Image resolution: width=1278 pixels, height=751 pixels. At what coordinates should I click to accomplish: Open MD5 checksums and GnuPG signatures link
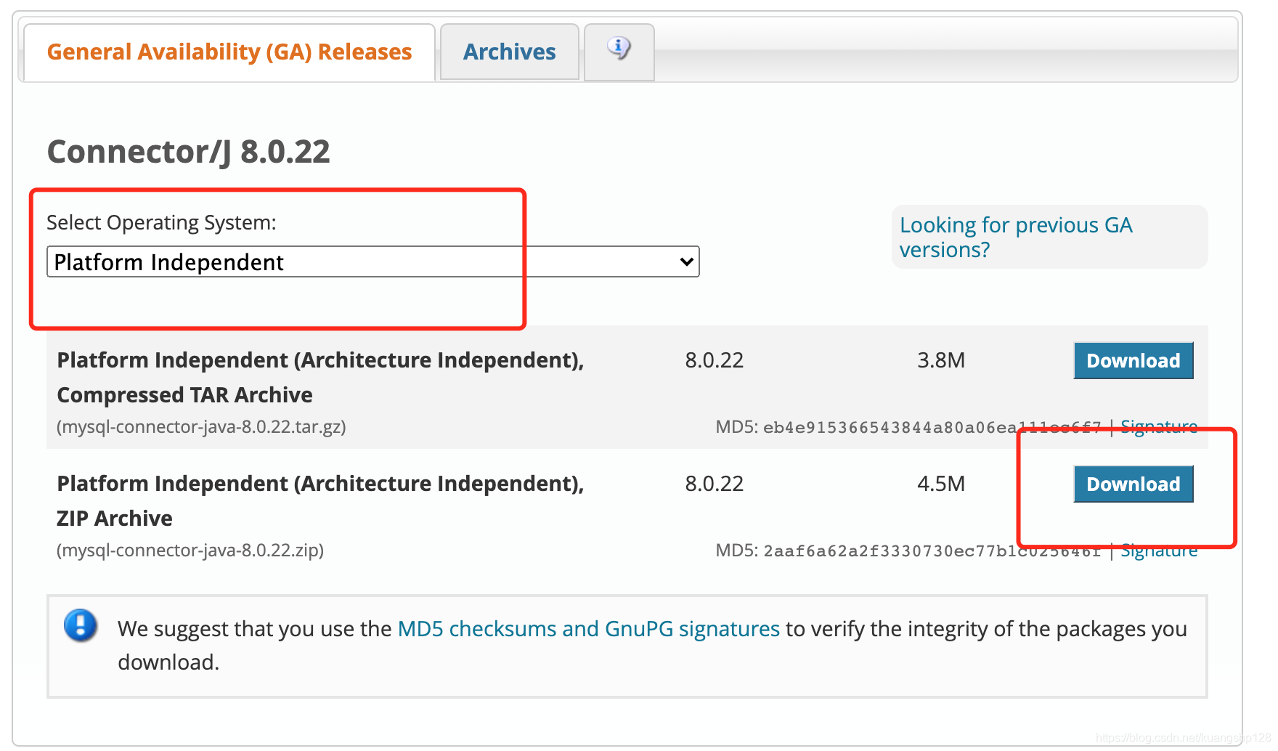point(589,628)
